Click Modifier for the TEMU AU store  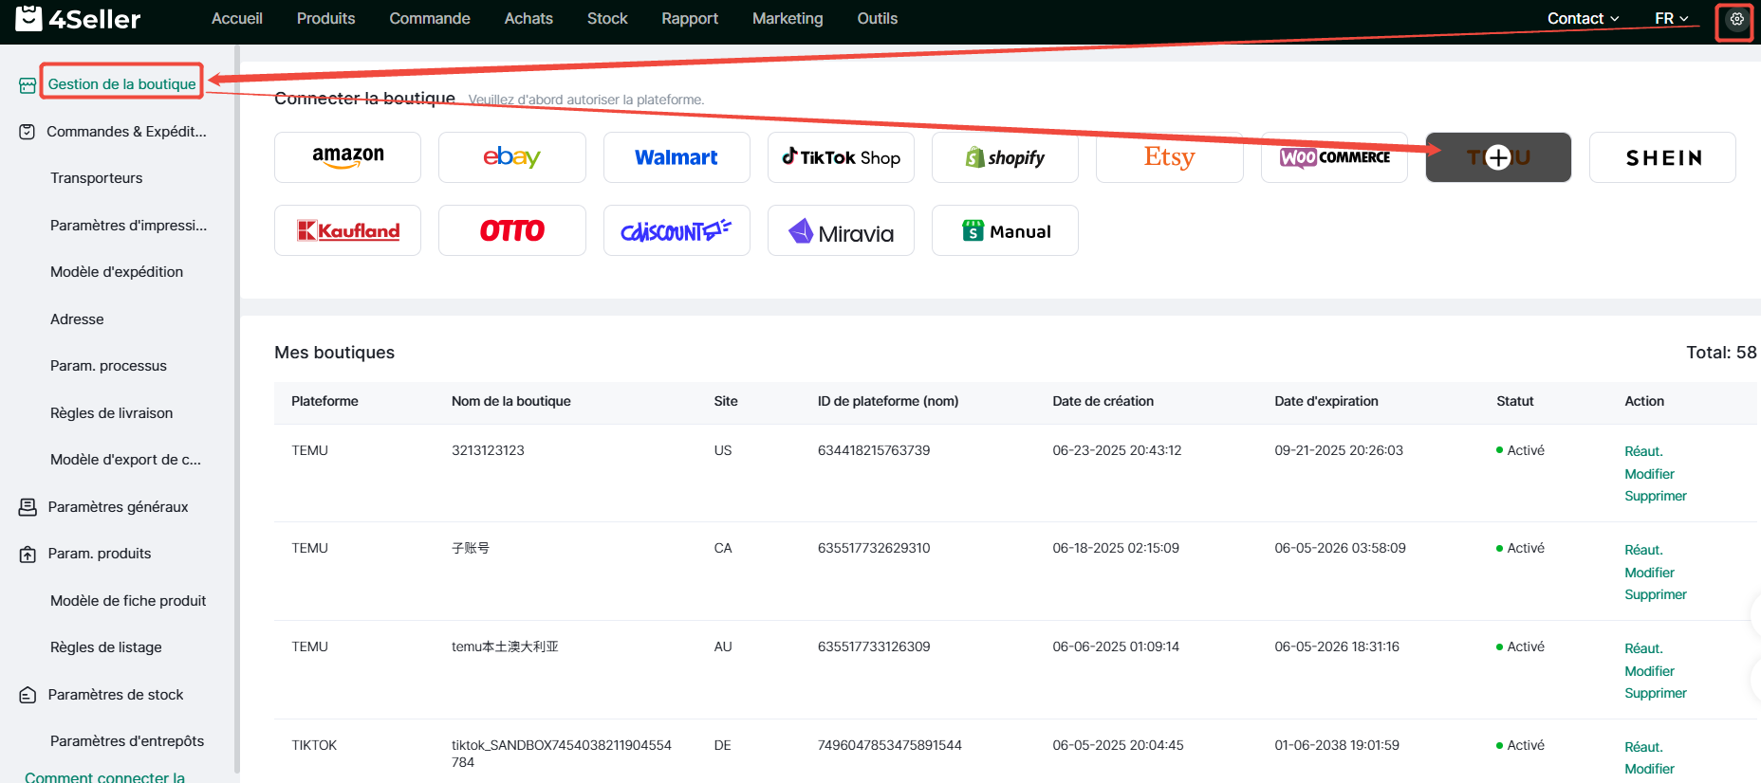(x=1649, y=671)
